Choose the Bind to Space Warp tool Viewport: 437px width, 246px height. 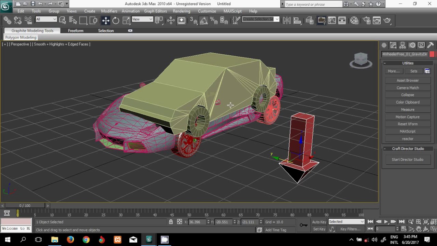pyautogui.click(x=28, y=20)
